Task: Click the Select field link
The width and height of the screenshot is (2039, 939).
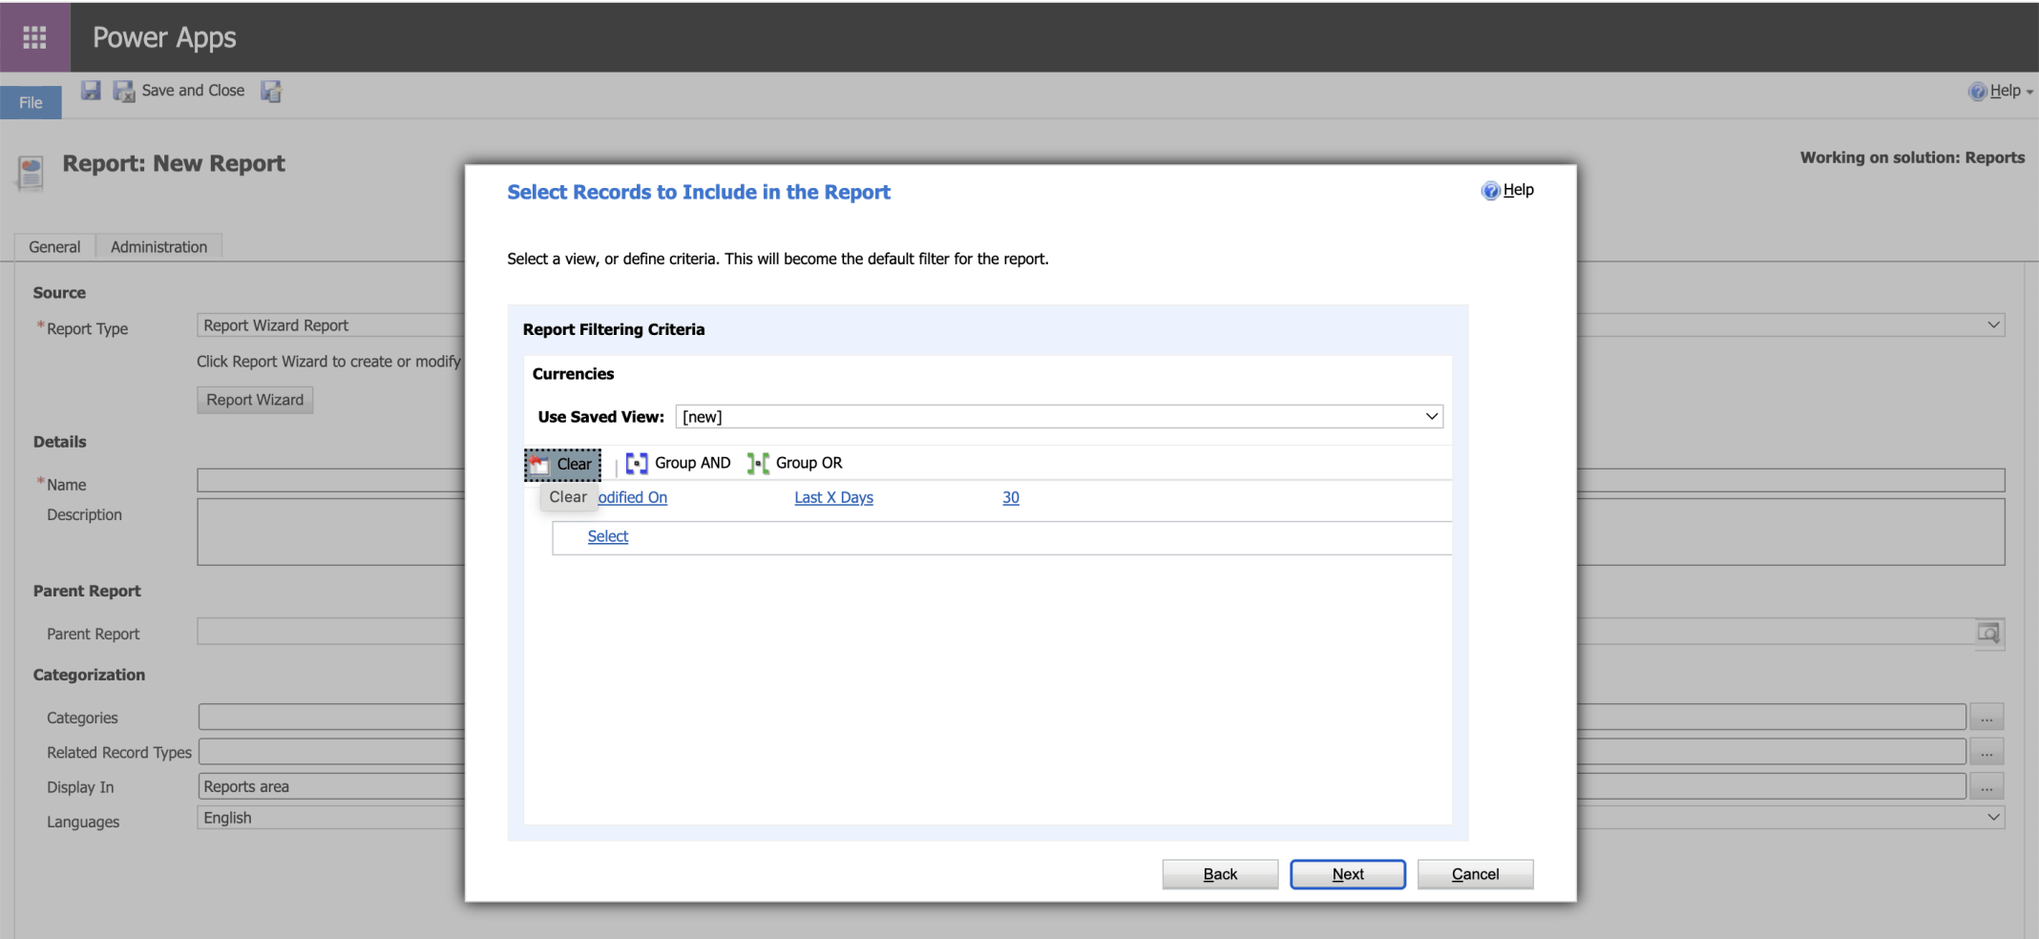Action: (608, 536)
